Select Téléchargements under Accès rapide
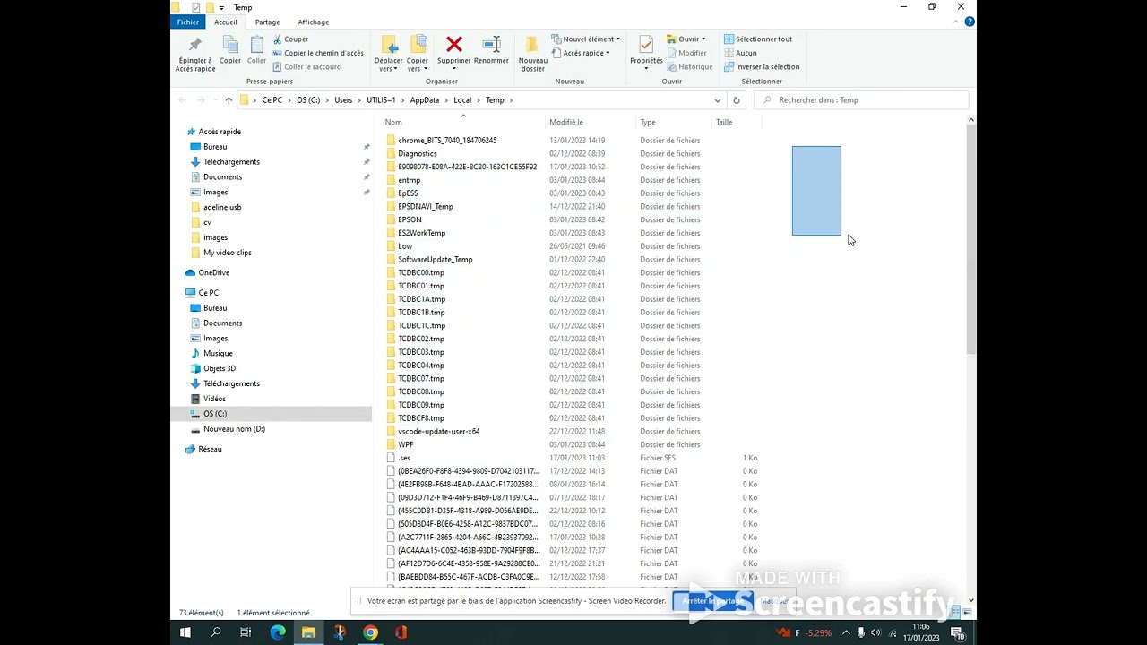The width and height of the screenshot is (1147, 645). [231, 162]
